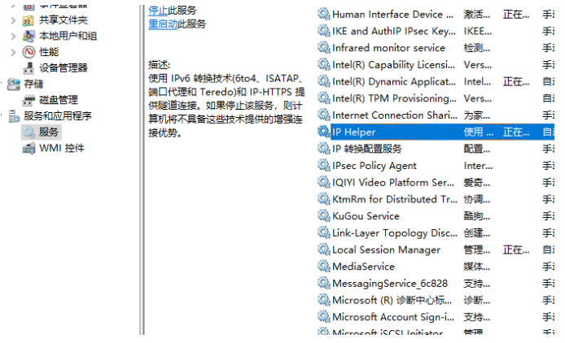Select the 磁盘管理 disk icon
565x343 pixels.
[28, 100]
